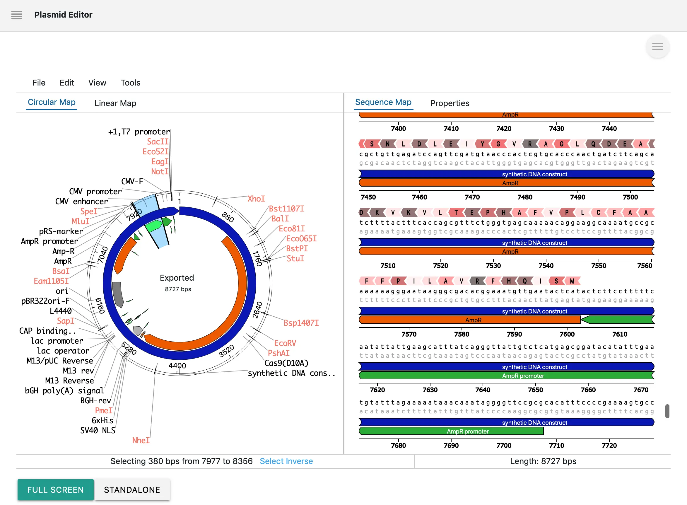Click the Select Inverse link
This screenshot has height=505, width=687.
point(286,461)
